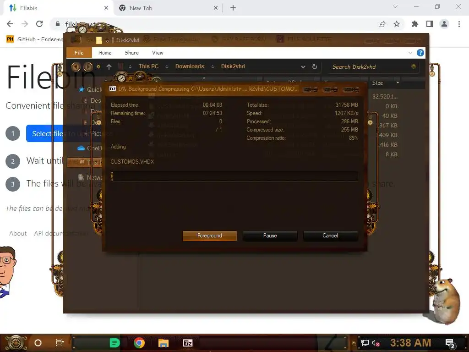Viewport: 469px width, 352px height.
Task: Switch to the New Tab browser tab
Action: click(x=168, y=8)
